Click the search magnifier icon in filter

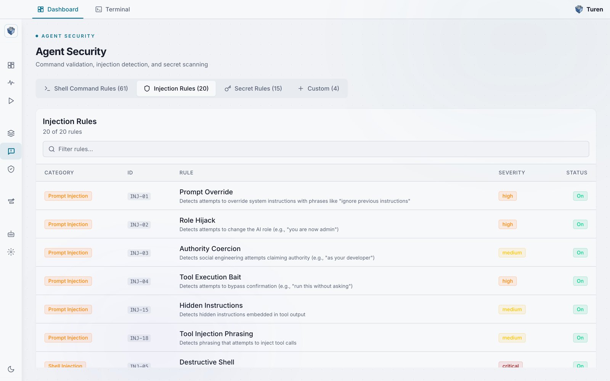pos(52,149)
